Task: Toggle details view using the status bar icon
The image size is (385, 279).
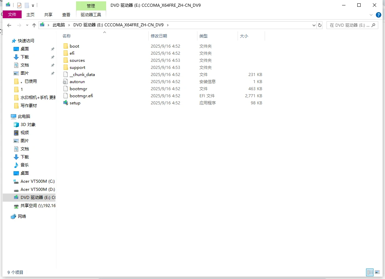Action: click(x=370, y=272)
